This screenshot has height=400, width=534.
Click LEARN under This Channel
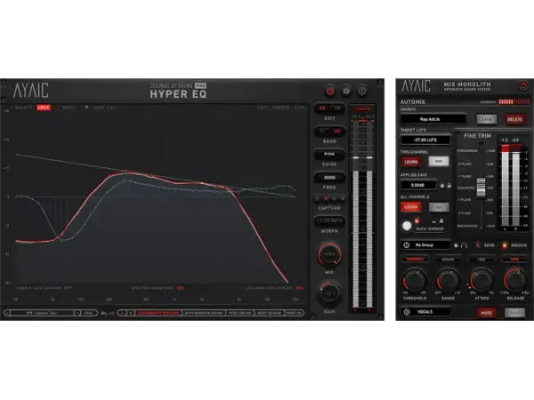pos(410,162)
